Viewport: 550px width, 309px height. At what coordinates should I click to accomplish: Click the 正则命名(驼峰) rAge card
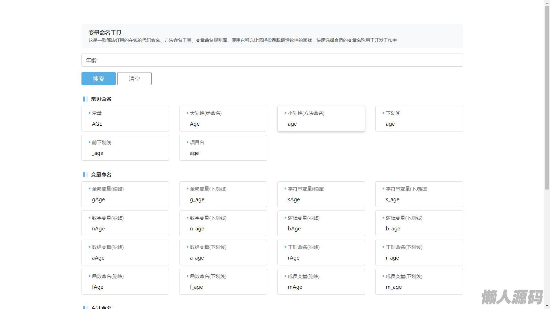tap(321, 253)
